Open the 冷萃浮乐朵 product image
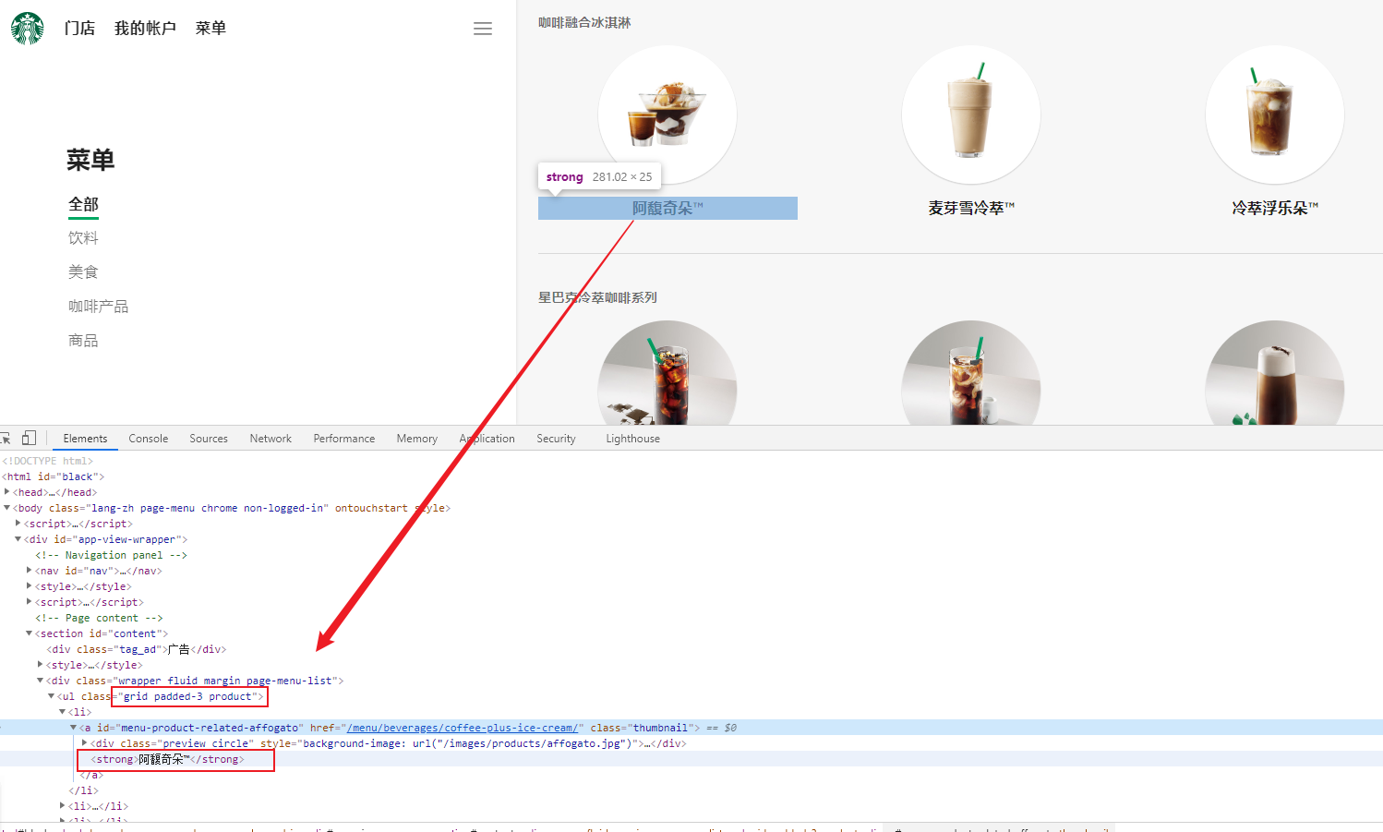 coord(1275,115)
